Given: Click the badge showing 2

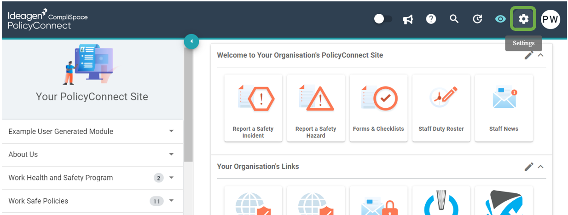Looking at the screenshot, I should click(x=159, y=178).
